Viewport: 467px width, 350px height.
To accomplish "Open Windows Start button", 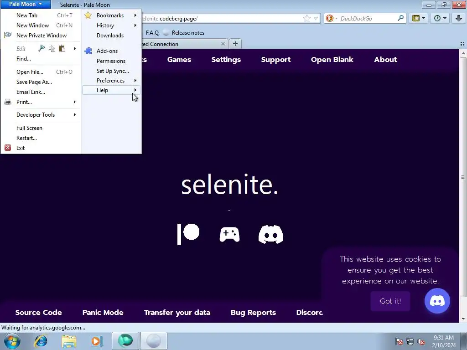I will coord(12,341).
